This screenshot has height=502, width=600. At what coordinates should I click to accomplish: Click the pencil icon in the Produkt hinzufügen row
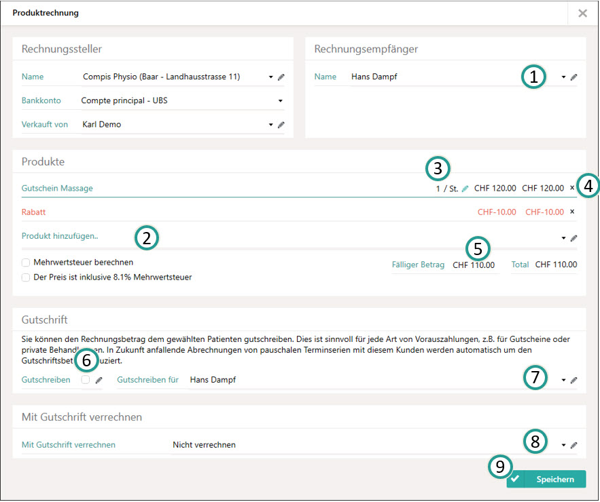[x=573, y=238]
